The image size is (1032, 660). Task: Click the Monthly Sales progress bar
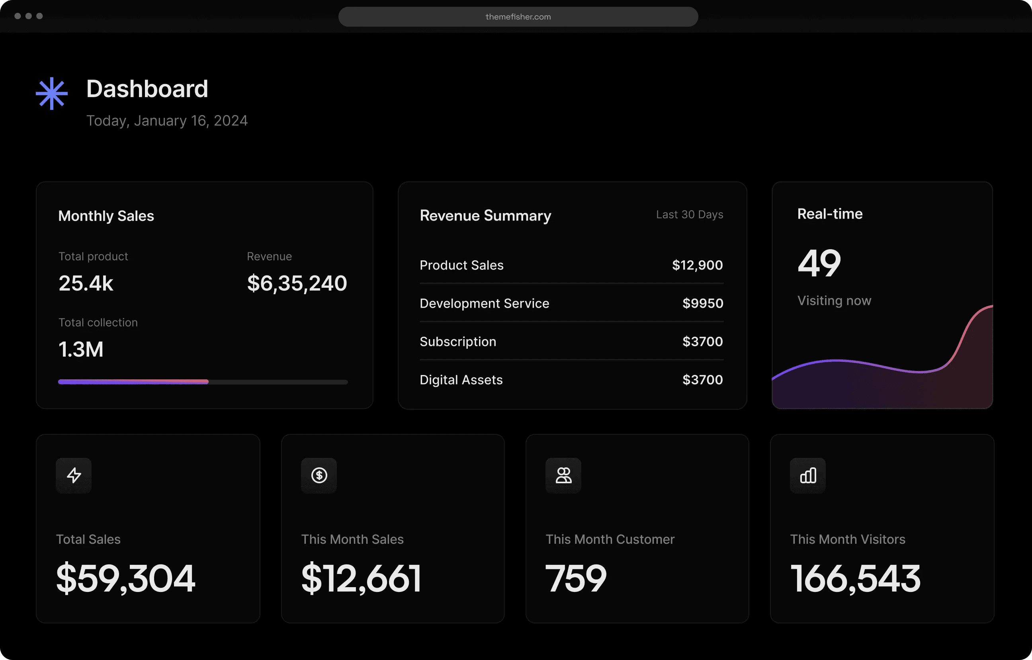[x=203, y=382]
